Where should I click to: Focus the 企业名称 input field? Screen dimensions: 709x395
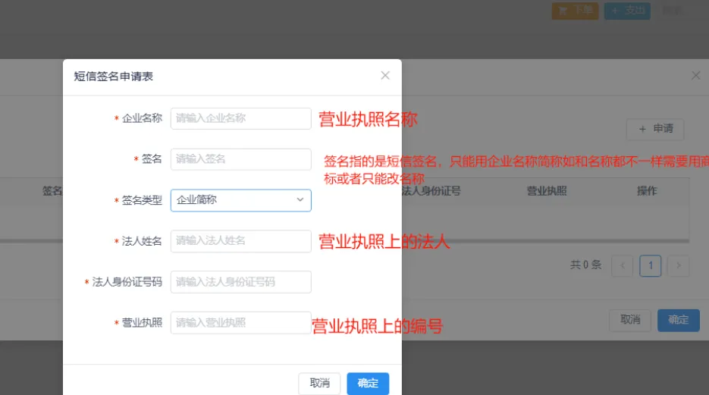click(x=240, y=118)
